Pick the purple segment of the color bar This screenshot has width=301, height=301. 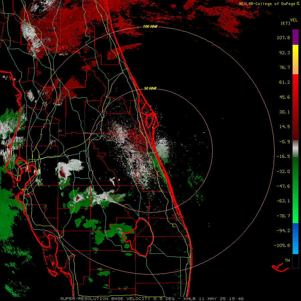pos(295,37)
